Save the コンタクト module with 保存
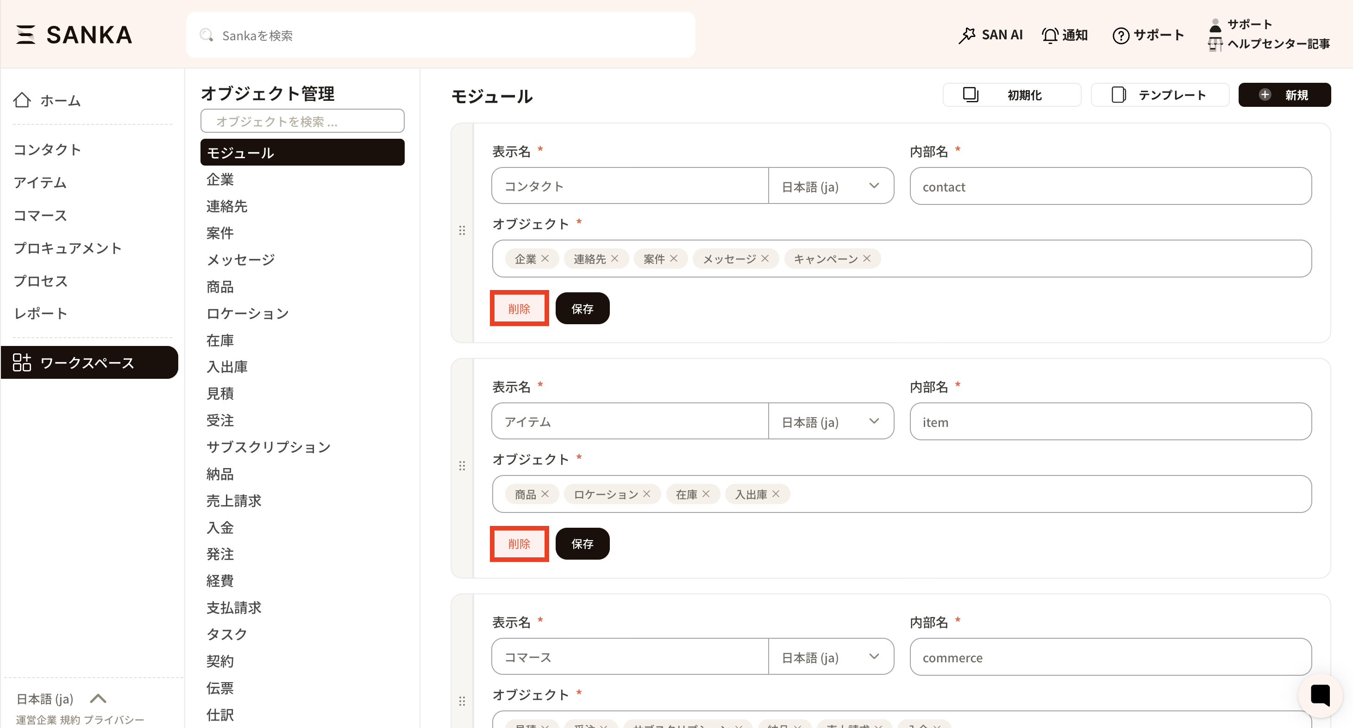Image resolution: width=1353 pixels, height=728 pixels. (x=582, y=308)
